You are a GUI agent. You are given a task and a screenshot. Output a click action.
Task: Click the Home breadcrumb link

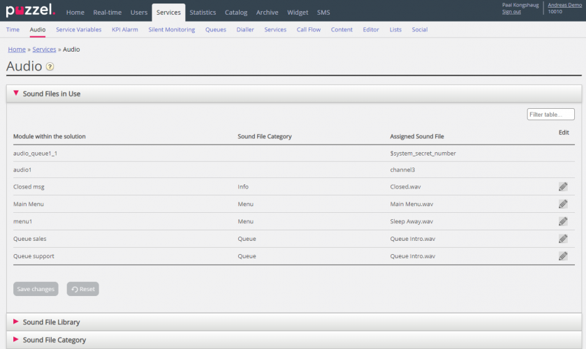coord(16,50)
